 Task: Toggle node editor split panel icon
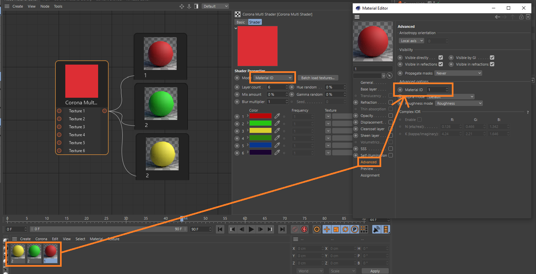pyautogui.click(x=196, y=6)
